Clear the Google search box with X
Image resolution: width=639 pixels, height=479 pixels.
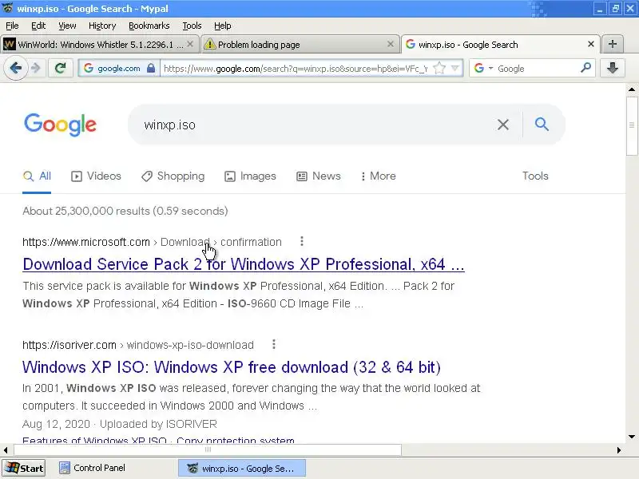(503, 125)
